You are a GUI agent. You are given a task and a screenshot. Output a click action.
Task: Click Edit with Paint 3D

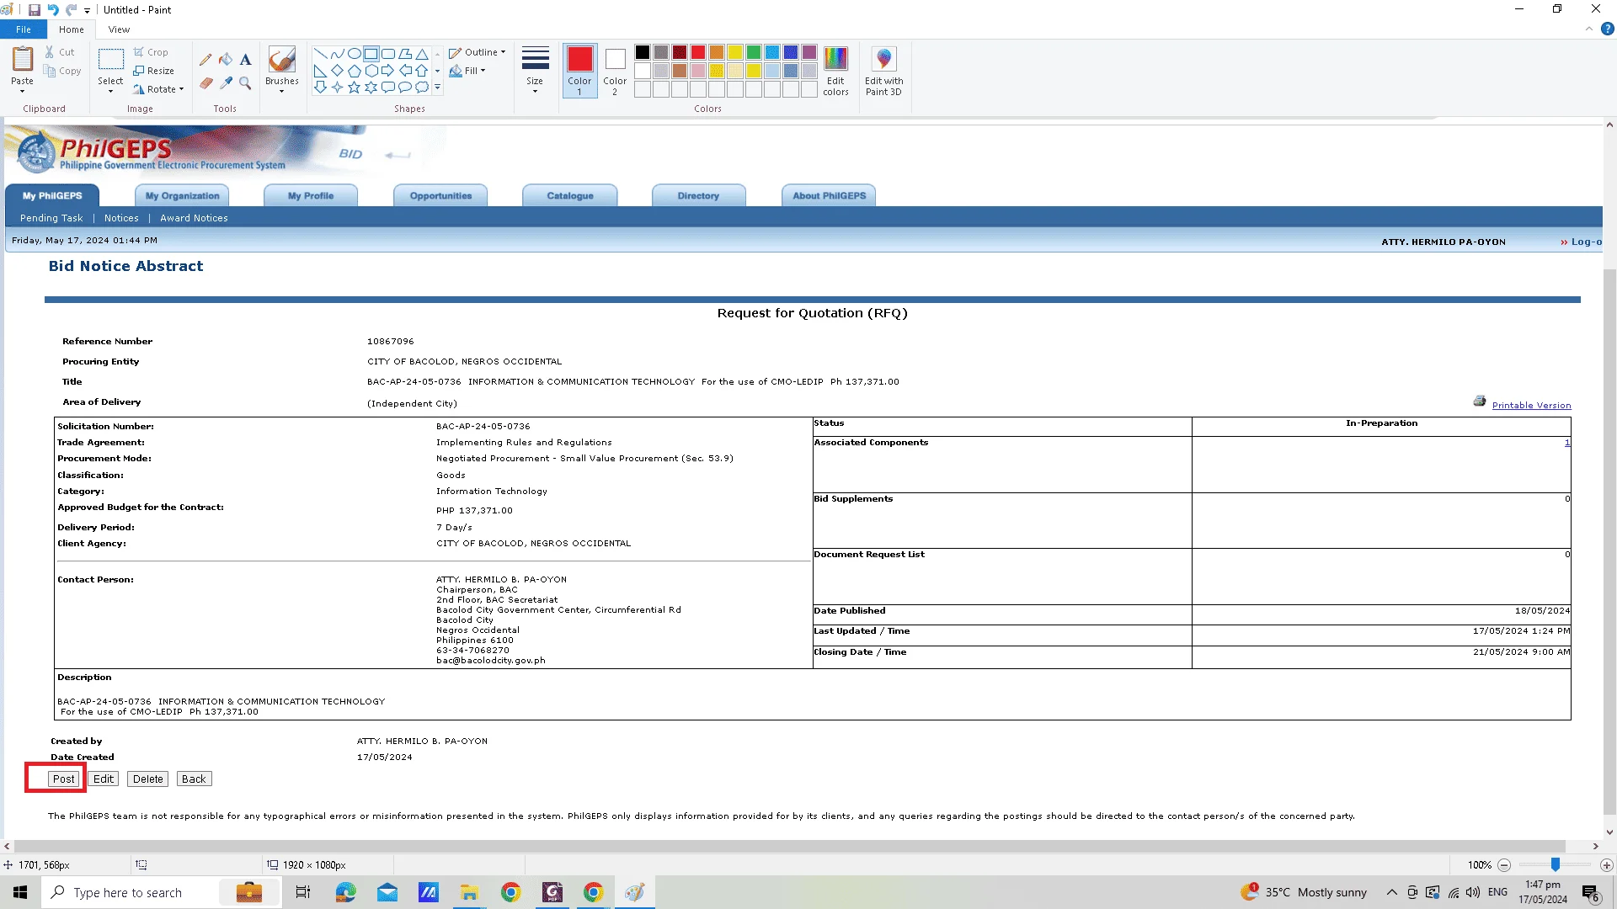point(883,72)
